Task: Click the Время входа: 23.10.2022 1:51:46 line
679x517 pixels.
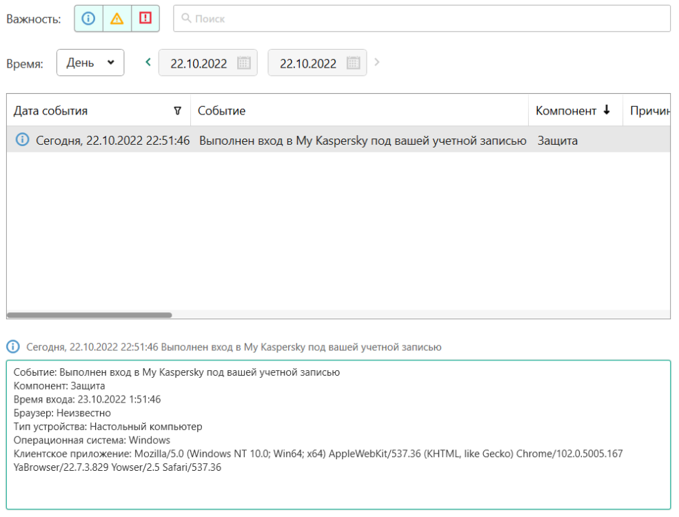Action: tap(87, 399)
